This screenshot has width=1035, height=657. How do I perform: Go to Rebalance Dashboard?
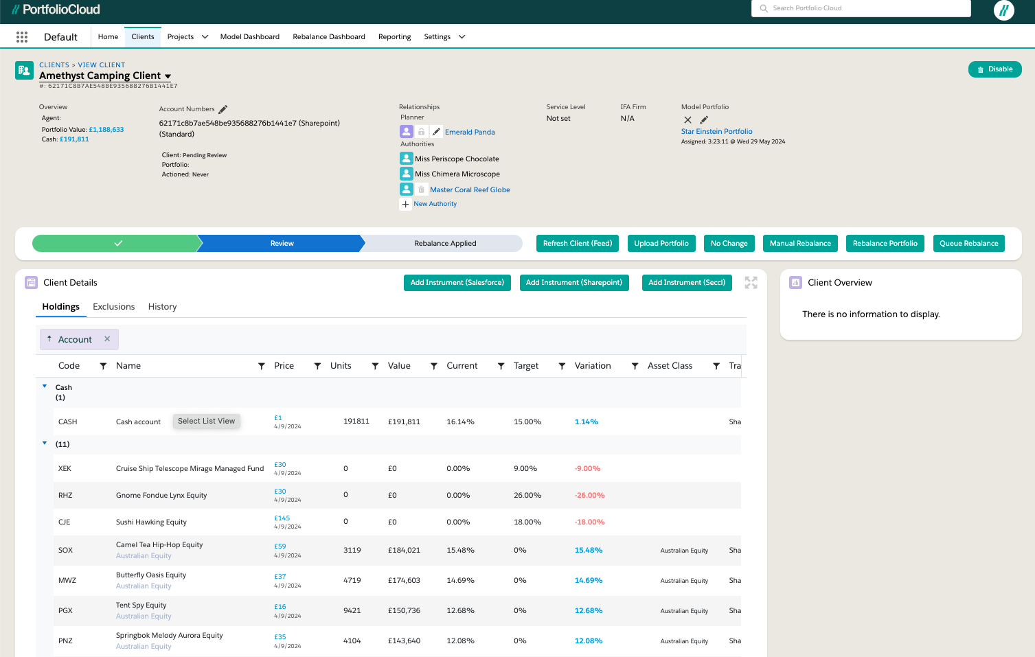[x=329, y=37]
